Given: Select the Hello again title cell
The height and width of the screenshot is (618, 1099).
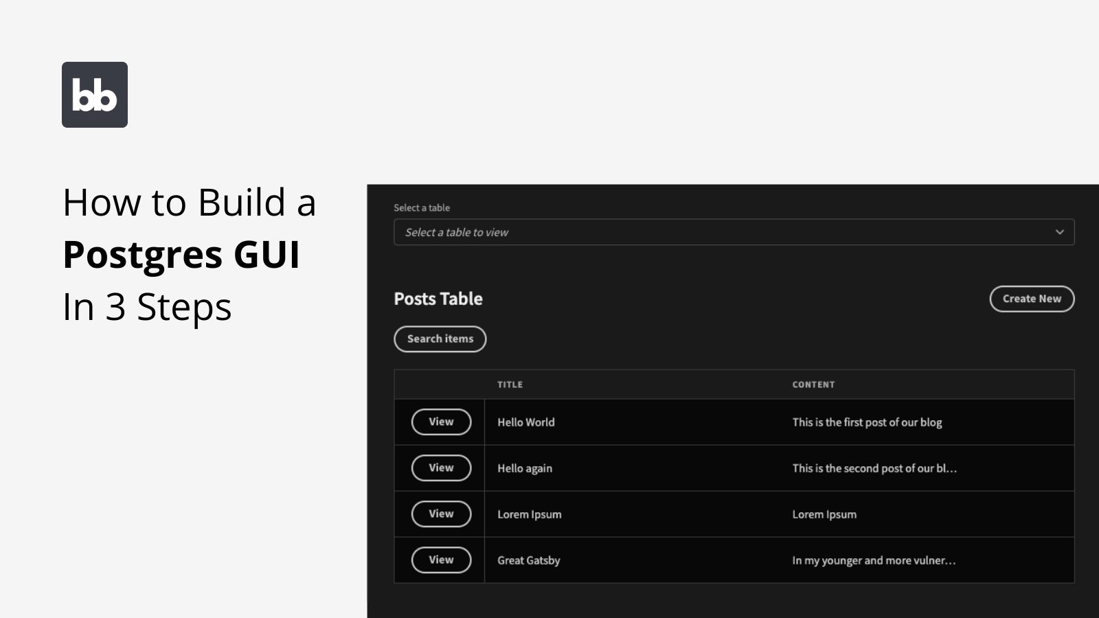Looking at the screenshot, I should pyautogui.click(x=525, y=468).
